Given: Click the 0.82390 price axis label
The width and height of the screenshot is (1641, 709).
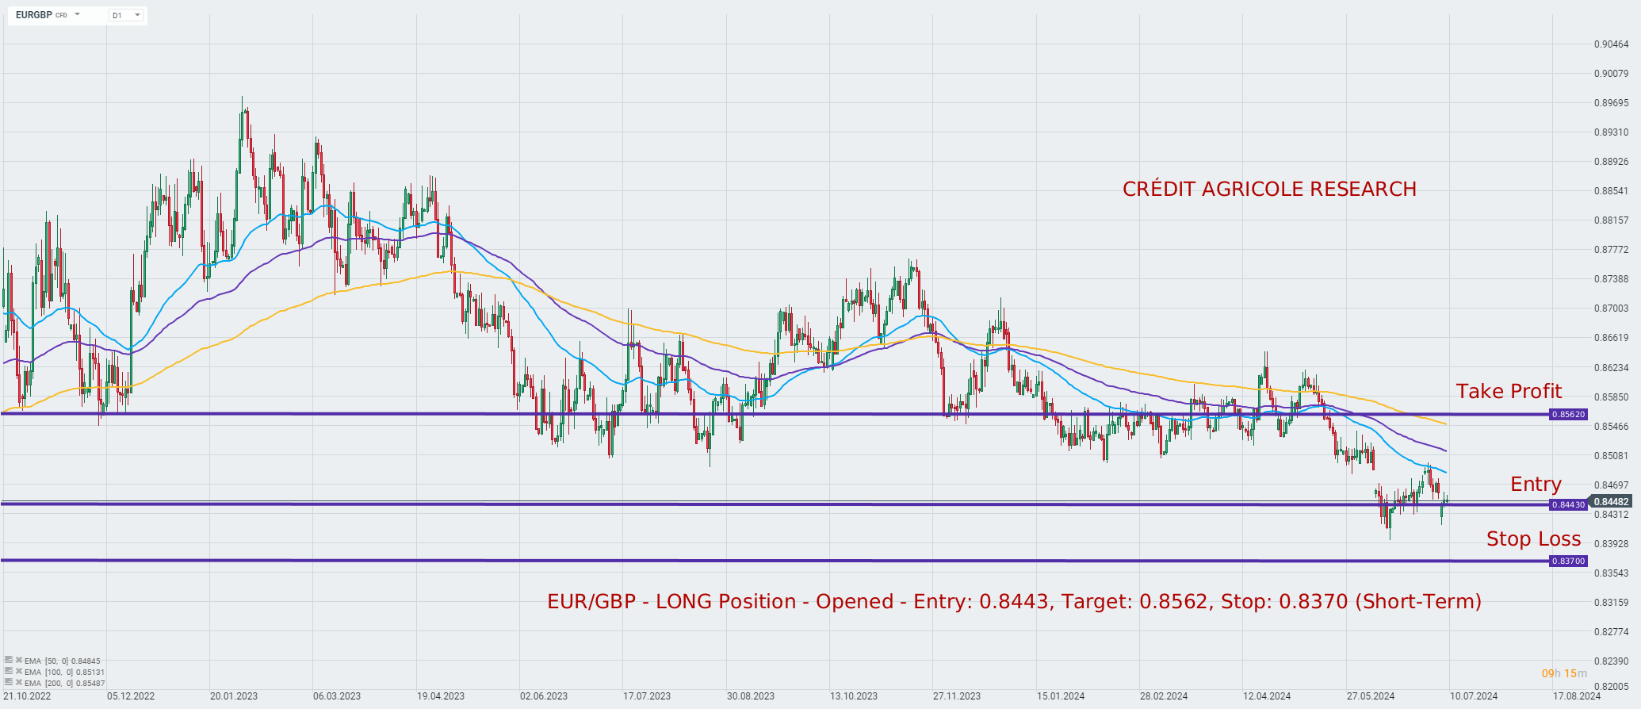Looking at the screenshot, I should (1612, 661).
